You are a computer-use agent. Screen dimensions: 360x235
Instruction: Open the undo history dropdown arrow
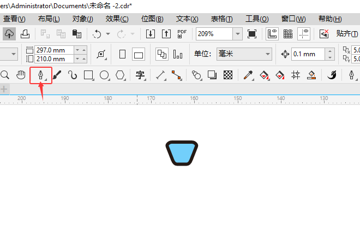pos(108,34)
